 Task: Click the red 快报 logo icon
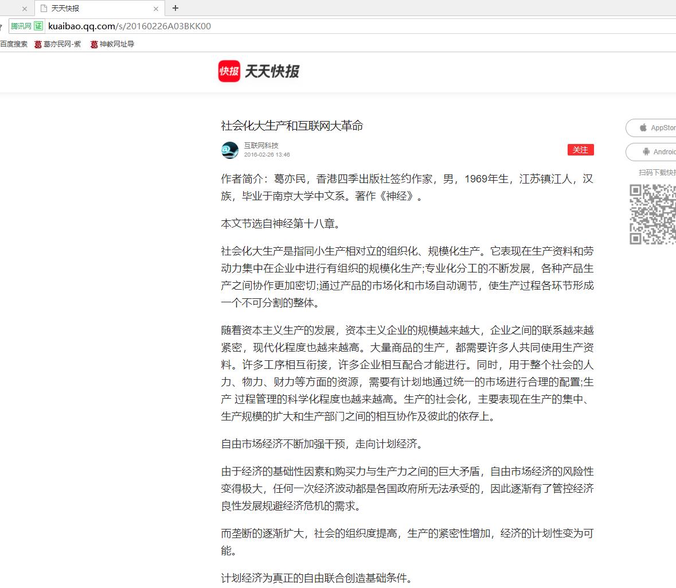click(229, 71)
